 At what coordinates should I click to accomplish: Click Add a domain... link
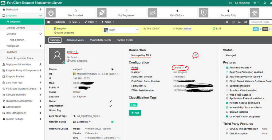tap(18, 40)
